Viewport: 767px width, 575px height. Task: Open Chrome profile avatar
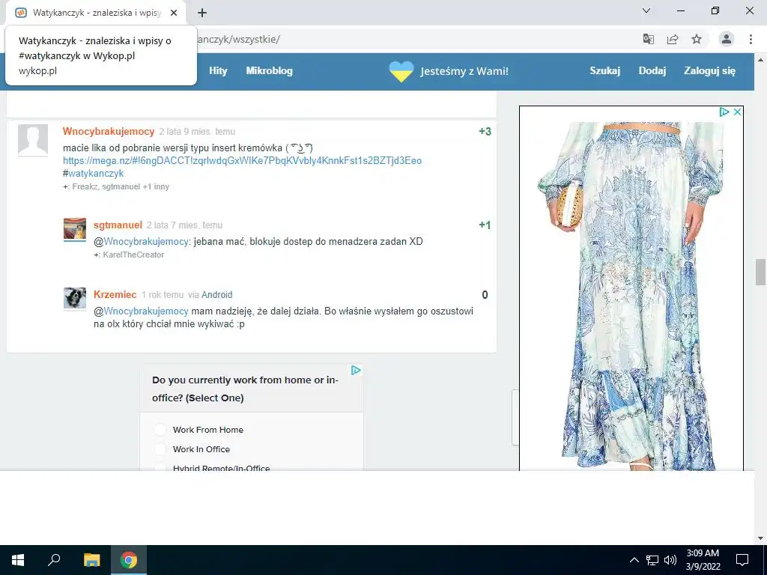click(727, 39)
